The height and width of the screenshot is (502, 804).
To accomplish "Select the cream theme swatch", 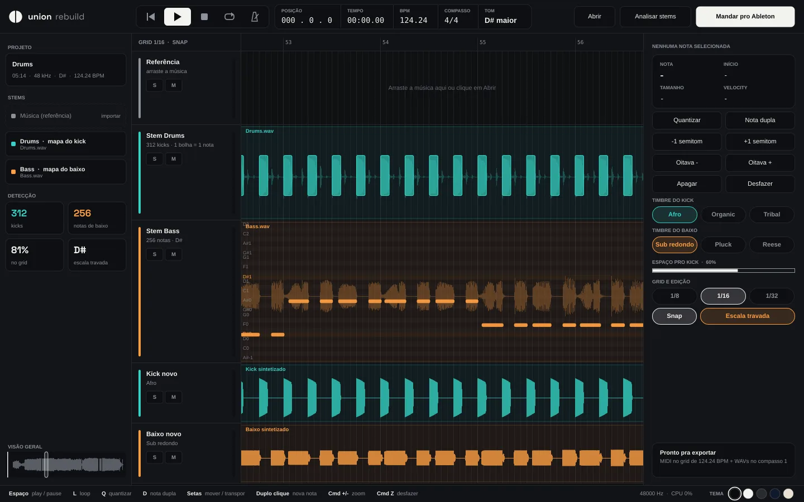I will [x=788, y=494].
